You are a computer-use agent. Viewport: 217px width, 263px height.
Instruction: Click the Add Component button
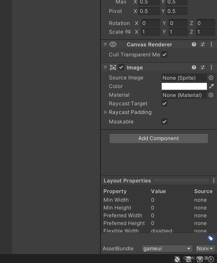point(158,138)
